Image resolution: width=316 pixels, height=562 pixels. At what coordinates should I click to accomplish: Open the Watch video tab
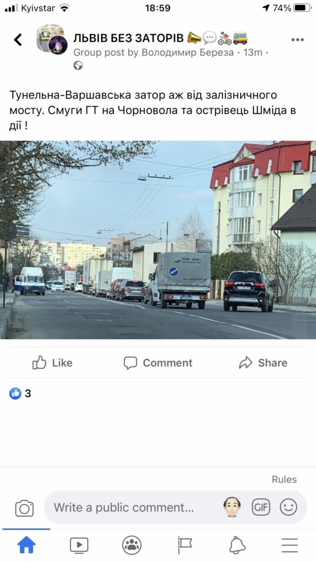point(79,546)
